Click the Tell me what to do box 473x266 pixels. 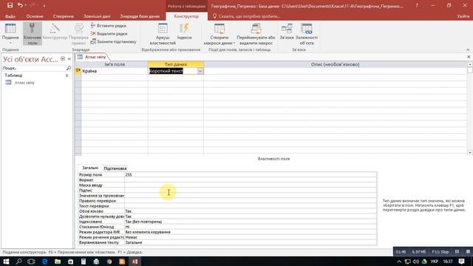pyautogui.click(x=246, y=16)
